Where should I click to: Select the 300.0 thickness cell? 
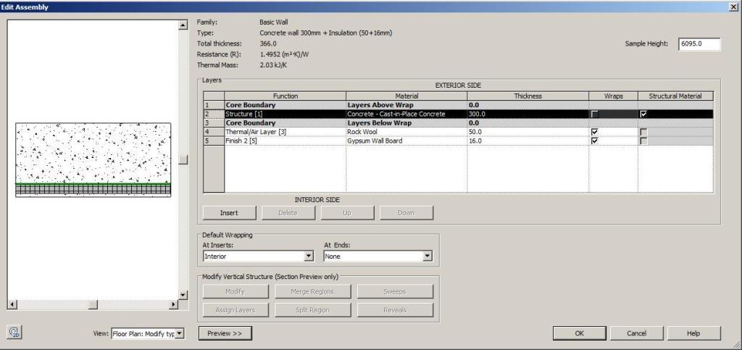pyautogui.click(x=528, y=114)
